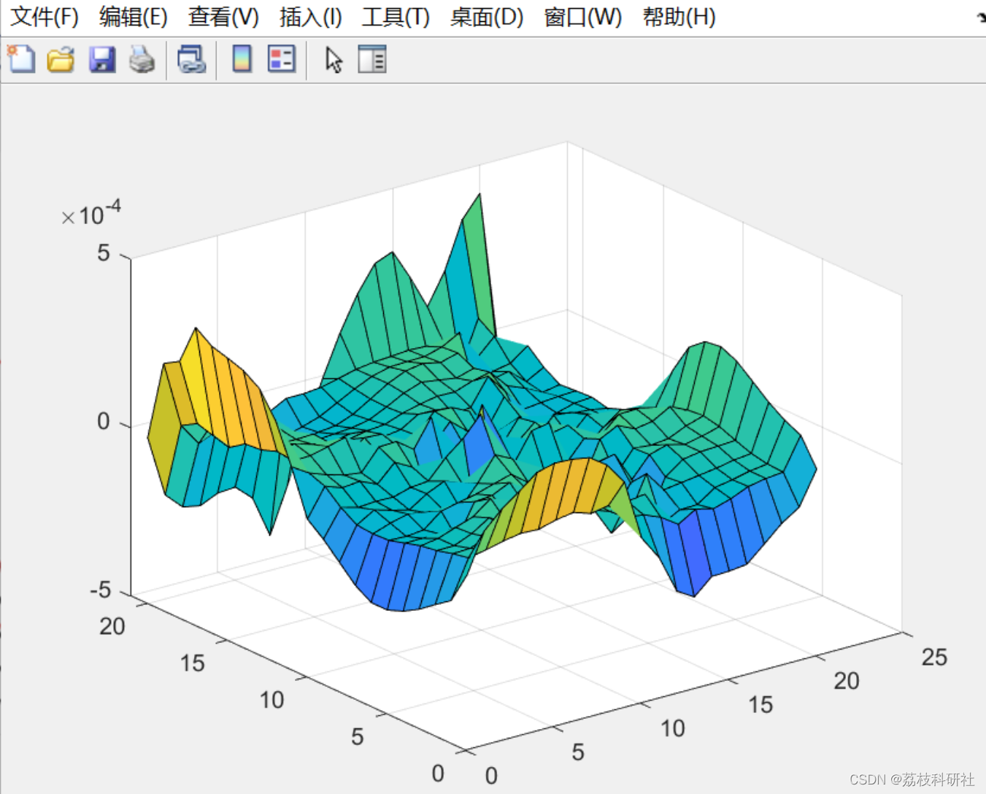The width and height of the screenshot is (986, 794).
Task: Save the figure with the floppy disk icon
Action: coord(102,59)
